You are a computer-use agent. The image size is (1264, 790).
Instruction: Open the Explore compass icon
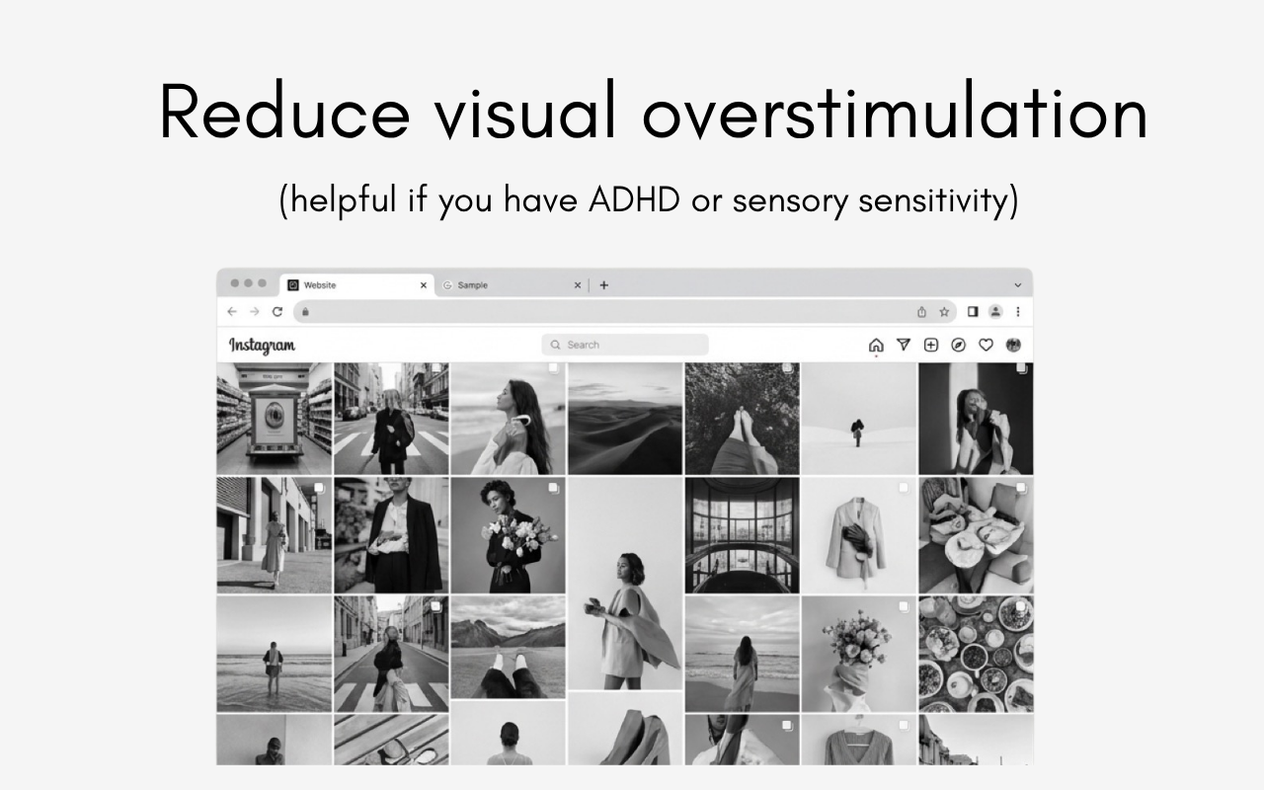(958, 345)
